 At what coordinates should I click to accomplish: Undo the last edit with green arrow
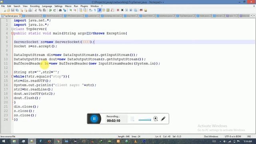pos(50,10)
